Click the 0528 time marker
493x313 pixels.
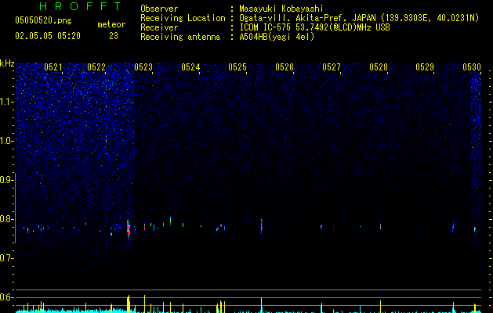click(379, 67)
